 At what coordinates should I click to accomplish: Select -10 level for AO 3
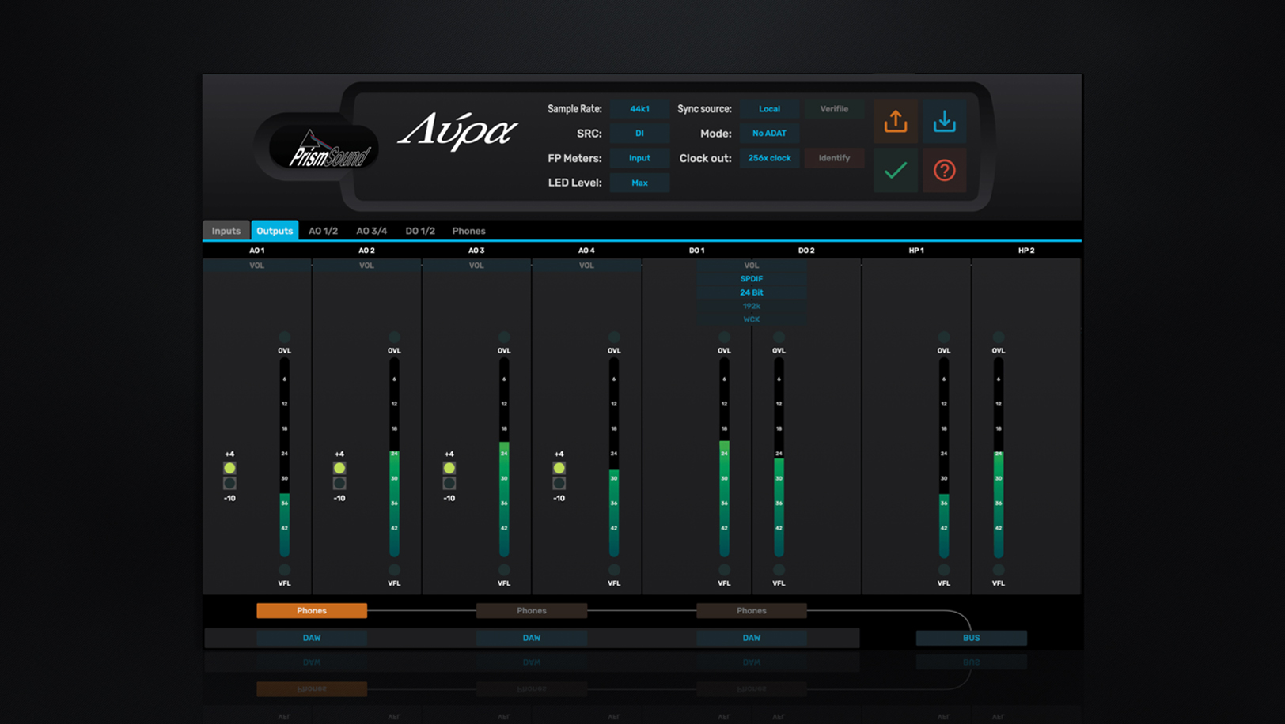[449, 483]
